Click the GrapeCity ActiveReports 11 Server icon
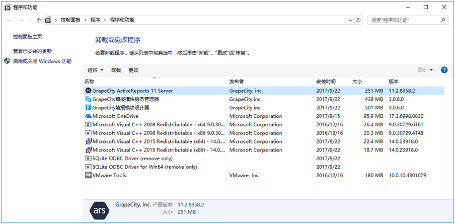The height and width of the screenshot is (224, 455). coord(88,91)
